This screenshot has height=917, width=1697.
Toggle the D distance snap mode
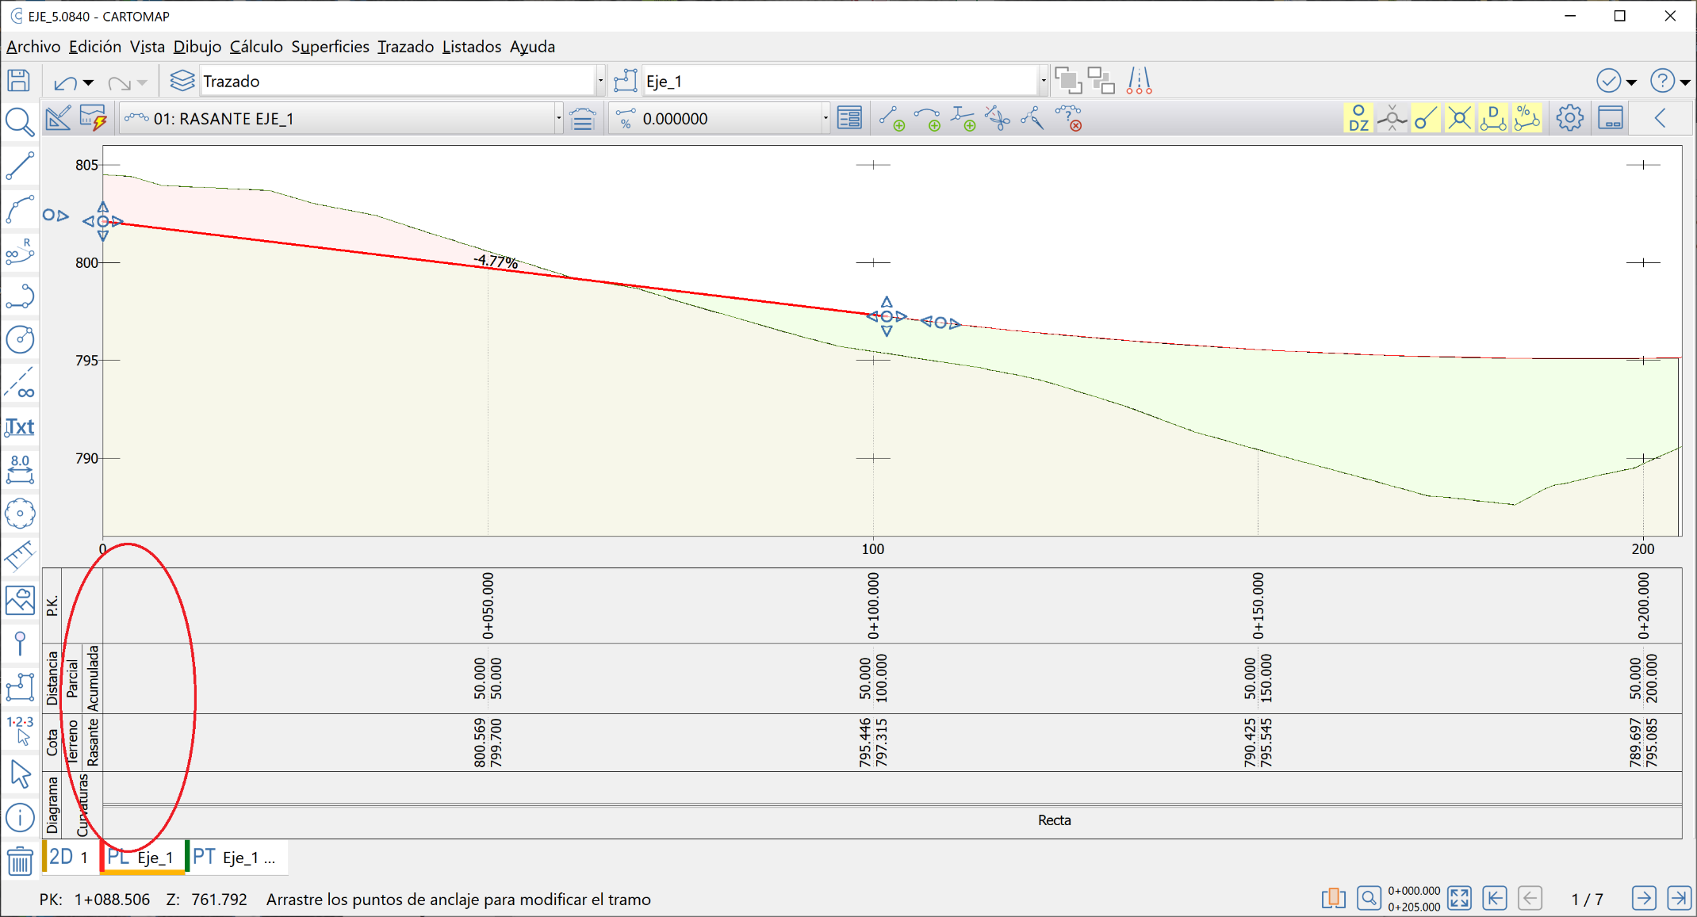(x=1493, y=117)
